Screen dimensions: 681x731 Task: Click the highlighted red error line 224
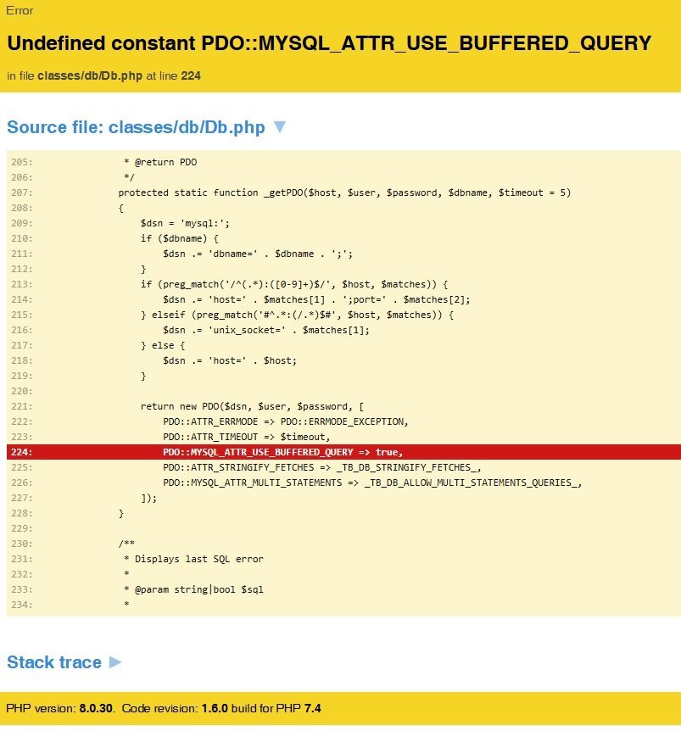pos(283,451)
